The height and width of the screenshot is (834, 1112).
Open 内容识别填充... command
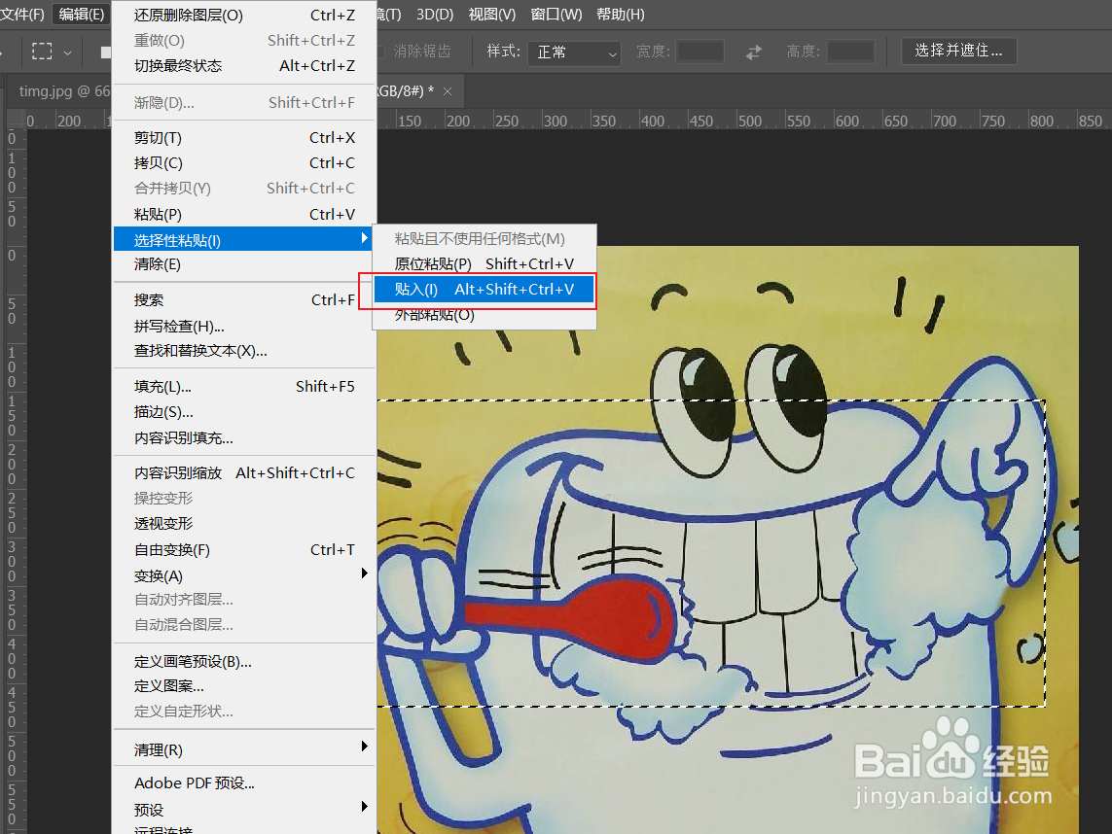tap(244, 438)
